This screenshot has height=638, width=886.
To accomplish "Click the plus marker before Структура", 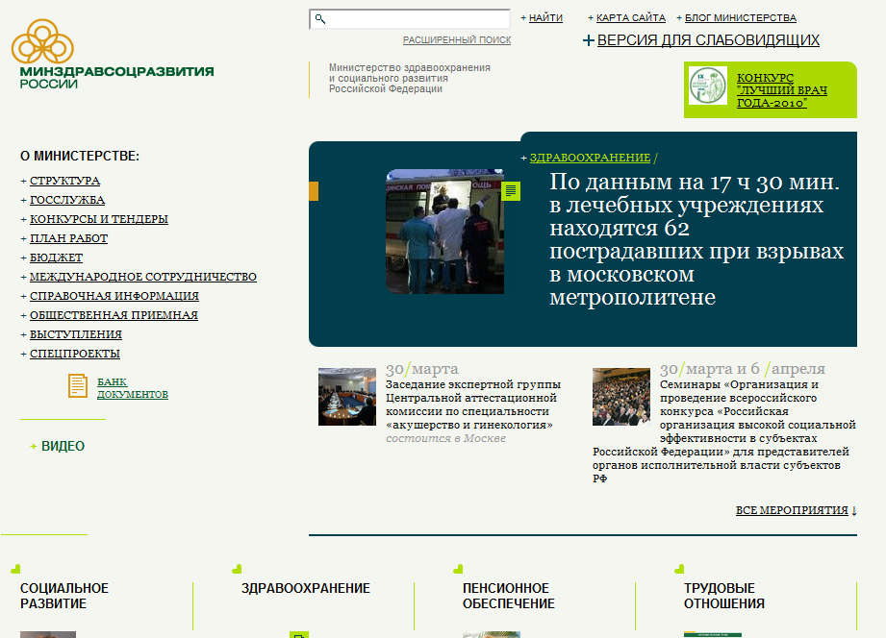I will pos(24,182).
